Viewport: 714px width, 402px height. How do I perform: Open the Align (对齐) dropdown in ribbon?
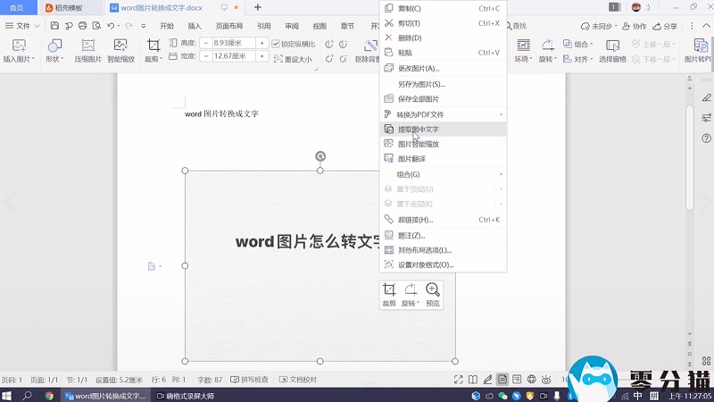(x=577, y=59)
